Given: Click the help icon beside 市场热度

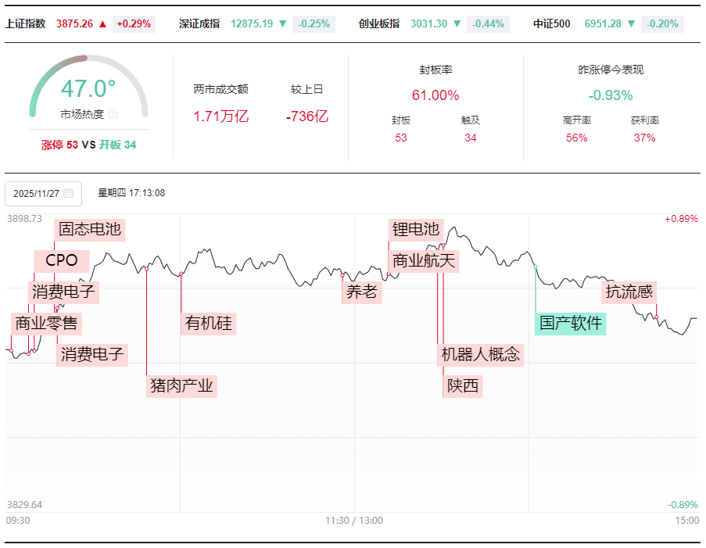Looking at the screenshot, I should click(x=113, y=114).
